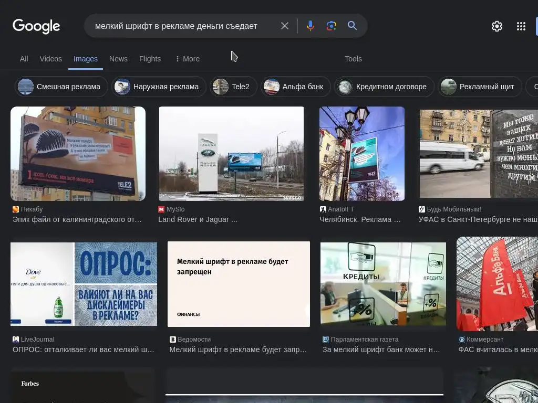The height and width of the screenshot is (403, 538).
Task: Click the Google logo
Action: (36, 26)
